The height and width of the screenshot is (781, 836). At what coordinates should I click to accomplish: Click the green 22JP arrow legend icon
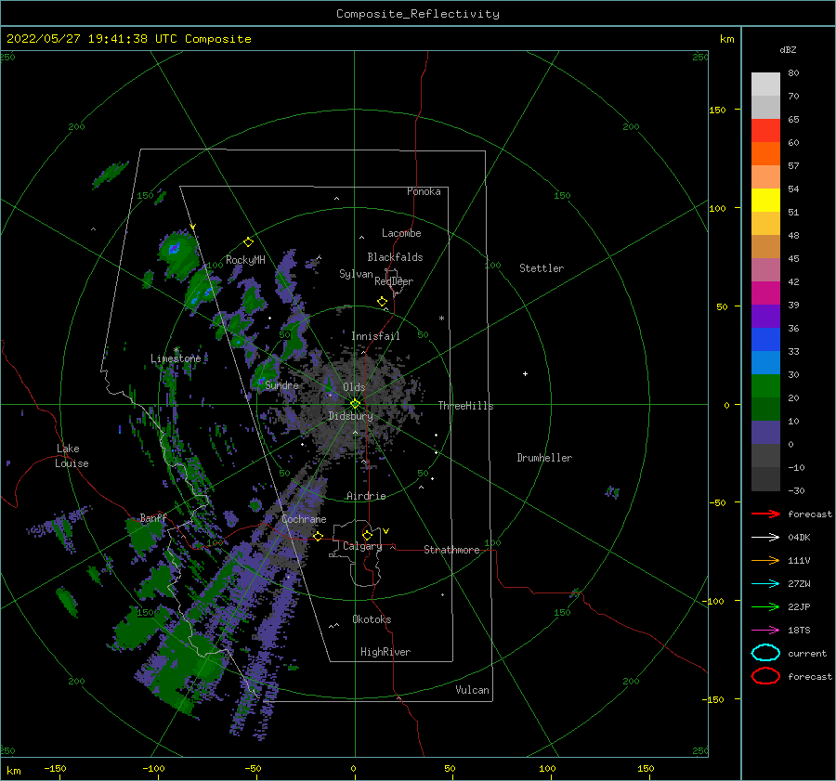point(765,606)
